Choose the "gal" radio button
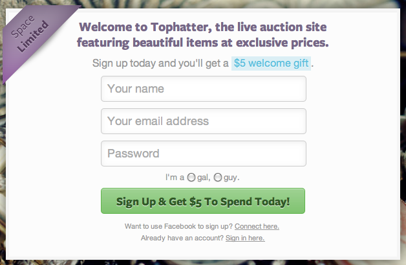Screen dimensions: 406x265 (191, 177)
